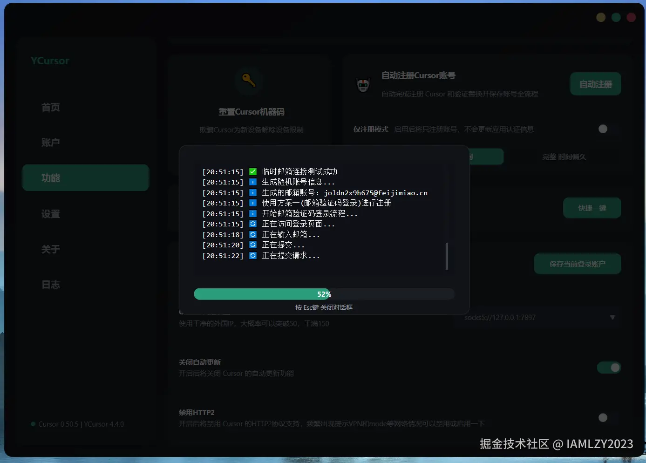The width and height of the screenshot is (646, 463).
Task: Click the green maximize window dot
Action: [616, 17]
